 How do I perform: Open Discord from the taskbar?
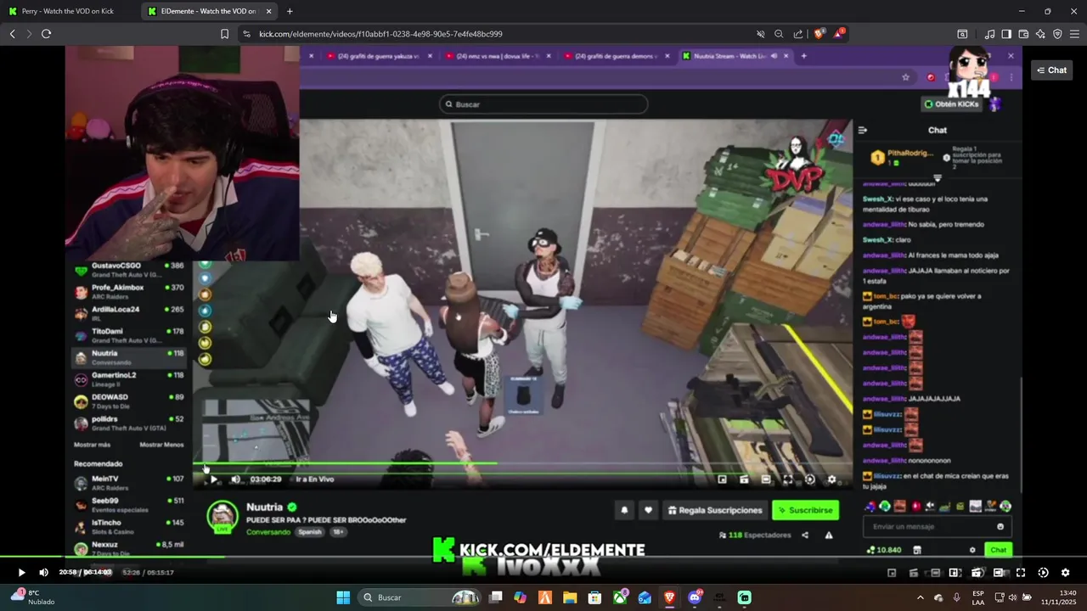point(695,597)
